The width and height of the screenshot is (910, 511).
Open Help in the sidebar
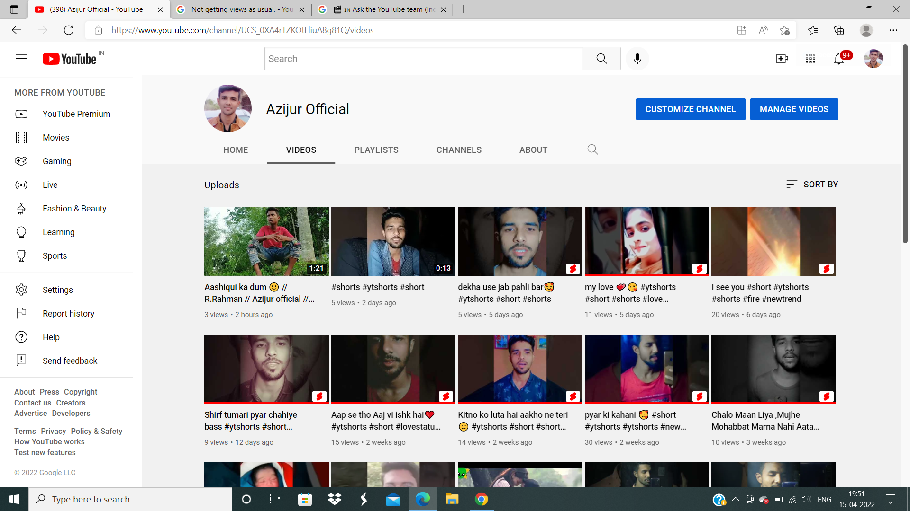66,337
